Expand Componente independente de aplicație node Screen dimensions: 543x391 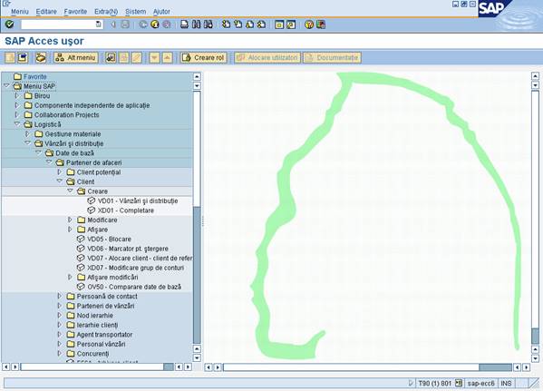16,105
